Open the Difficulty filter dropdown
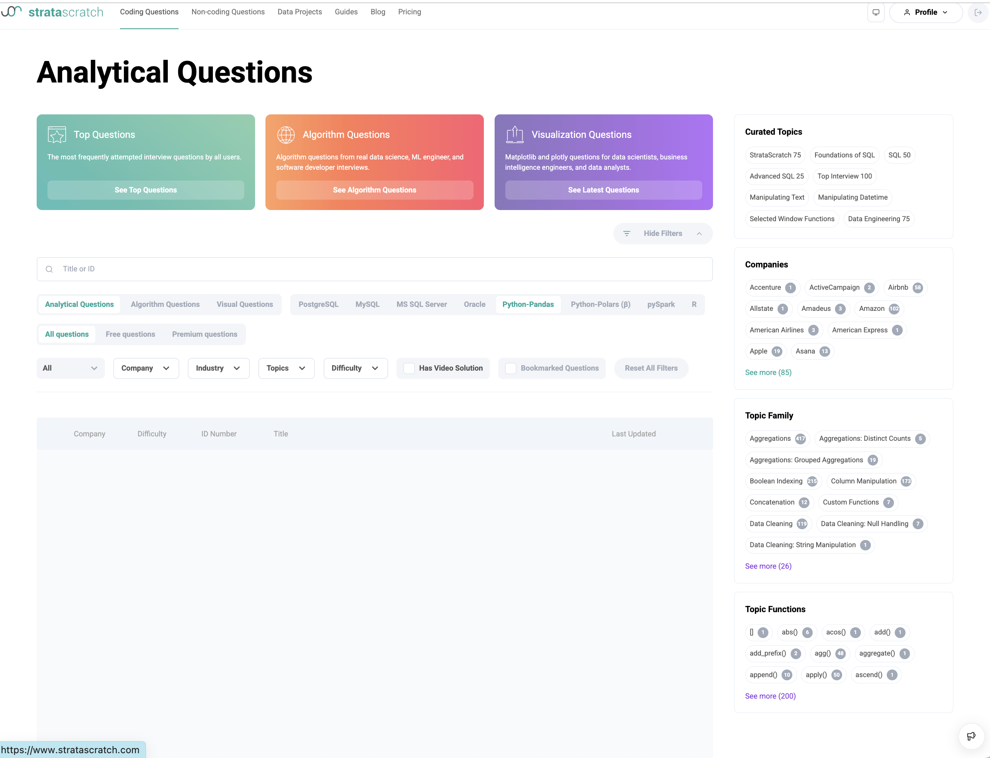Screen dimensions: 990x758 355,368
